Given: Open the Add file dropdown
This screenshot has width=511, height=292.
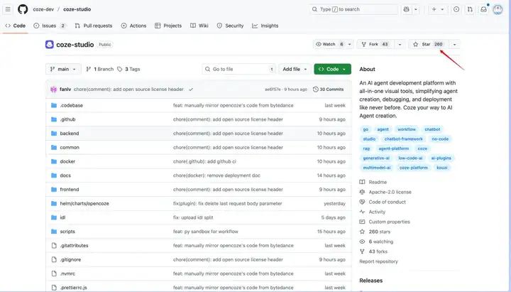Looking at the screenshot, I should coord(295,69).
